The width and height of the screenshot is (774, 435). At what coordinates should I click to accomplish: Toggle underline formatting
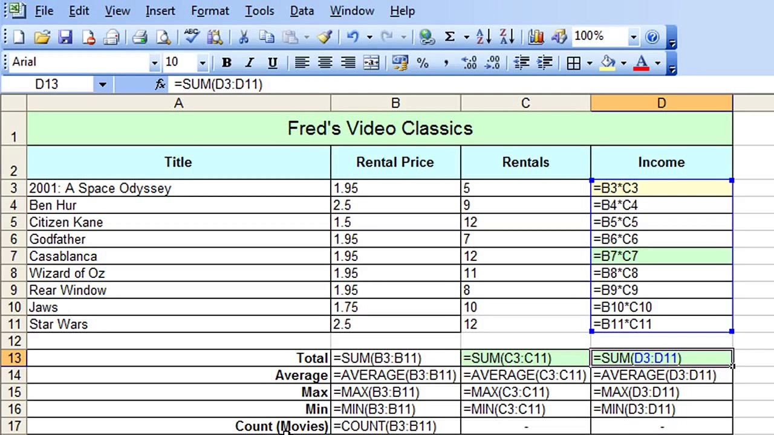pos(273,63)
